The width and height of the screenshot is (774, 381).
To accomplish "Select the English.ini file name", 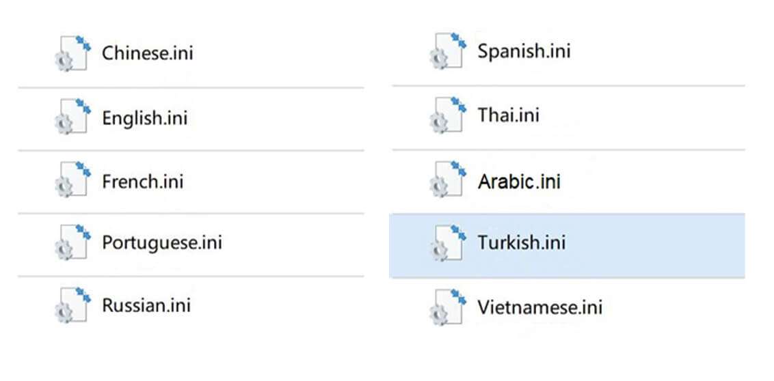I will coord(144,117).
